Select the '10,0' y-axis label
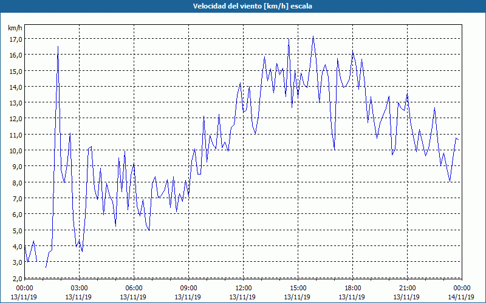 point(16,151)
